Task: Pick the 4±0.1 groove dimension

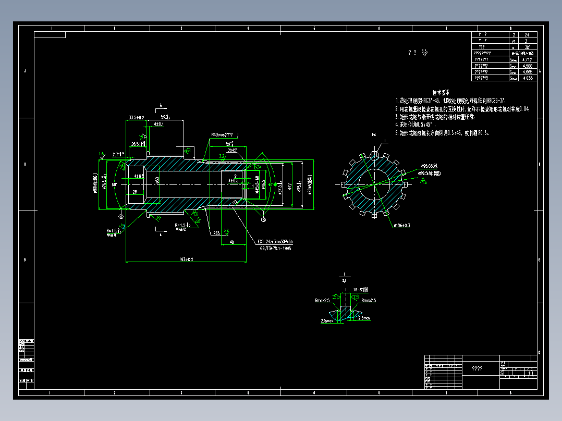Action: click(x=159, y=125)
